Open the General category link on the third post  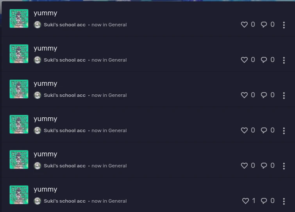coord(117,95)
